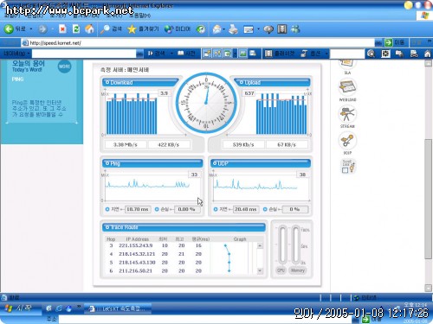433x324 pixels.
Task: Open the 검색 button dropdown arrow in Naver toolbar
Action: (x=171, y=54)
